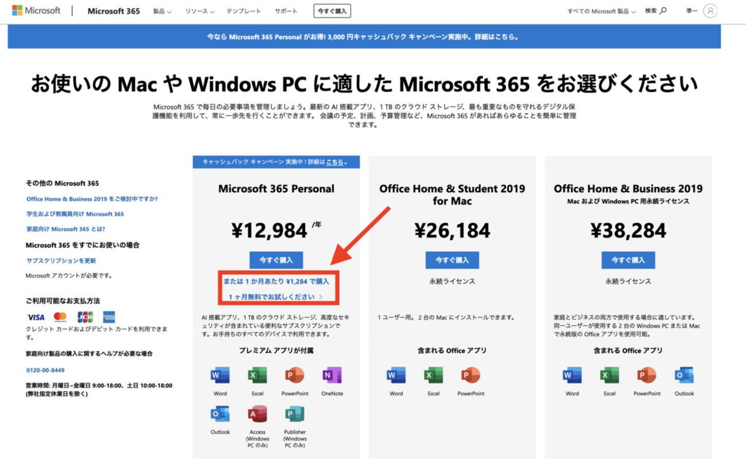Click the Access icon in Personal plan

[257, 414]
